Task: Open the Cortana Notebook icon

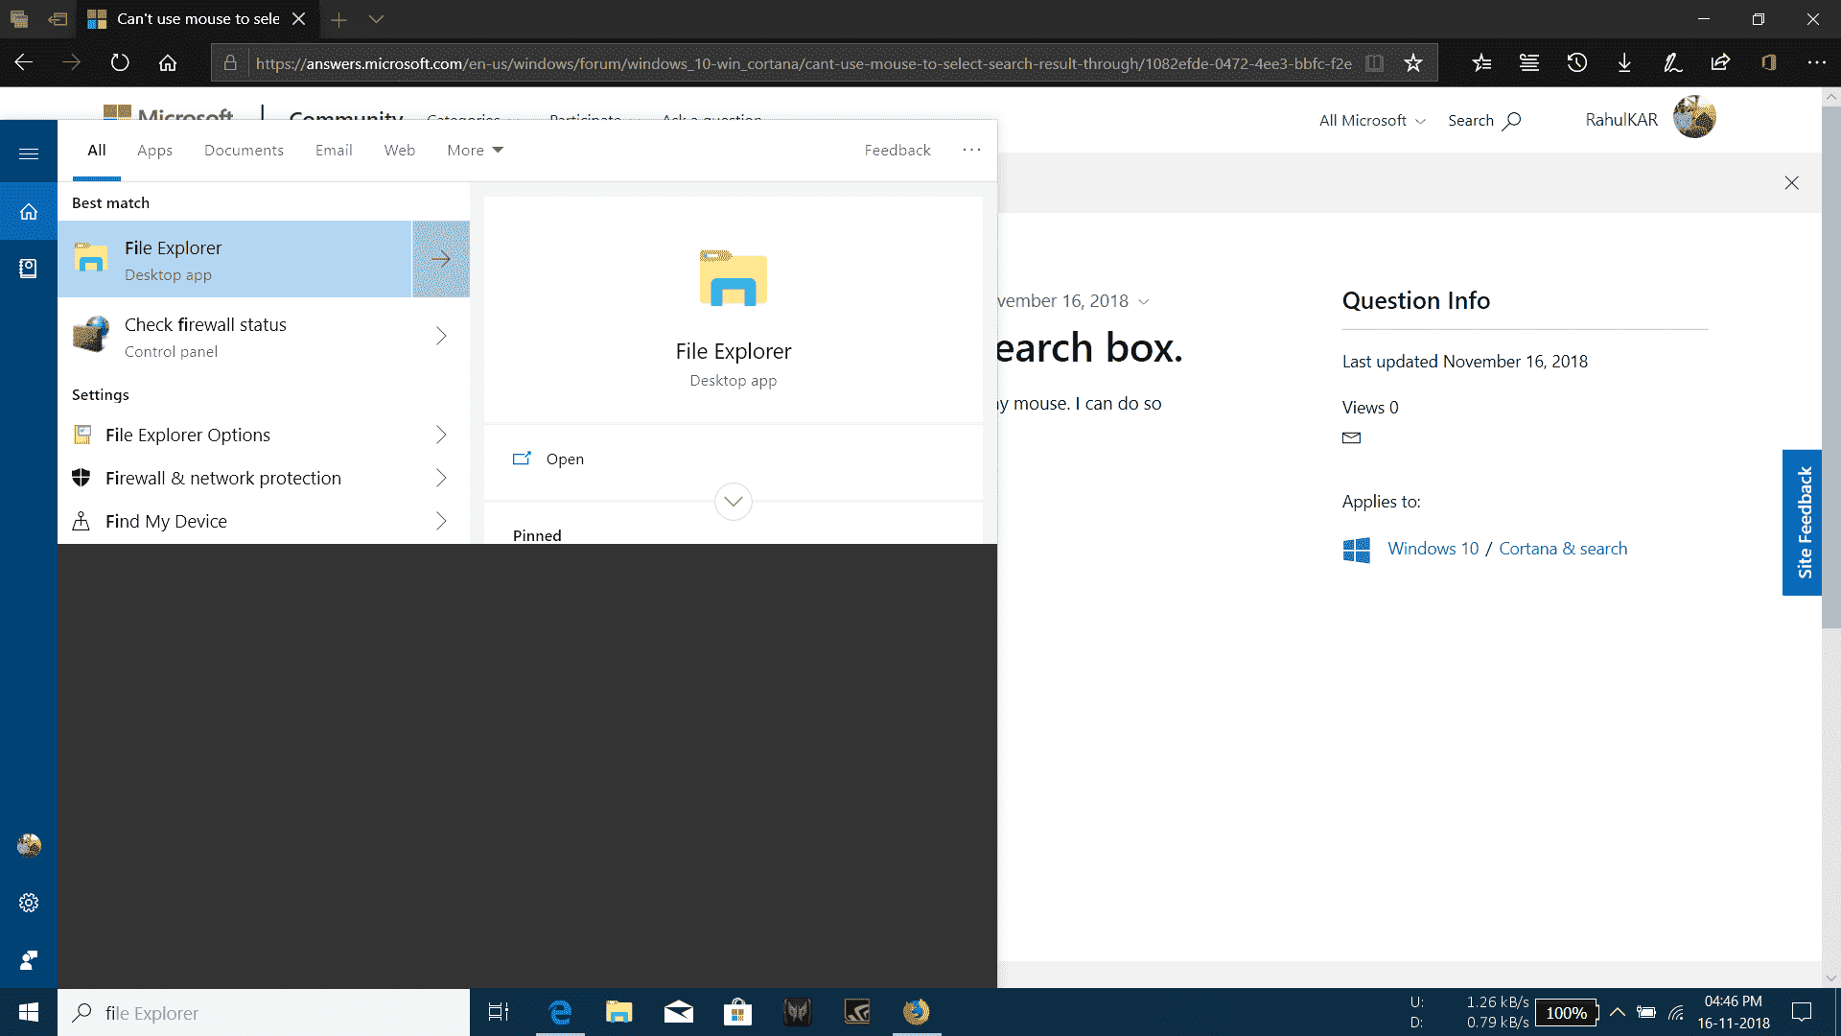Action: coord(29,269)
